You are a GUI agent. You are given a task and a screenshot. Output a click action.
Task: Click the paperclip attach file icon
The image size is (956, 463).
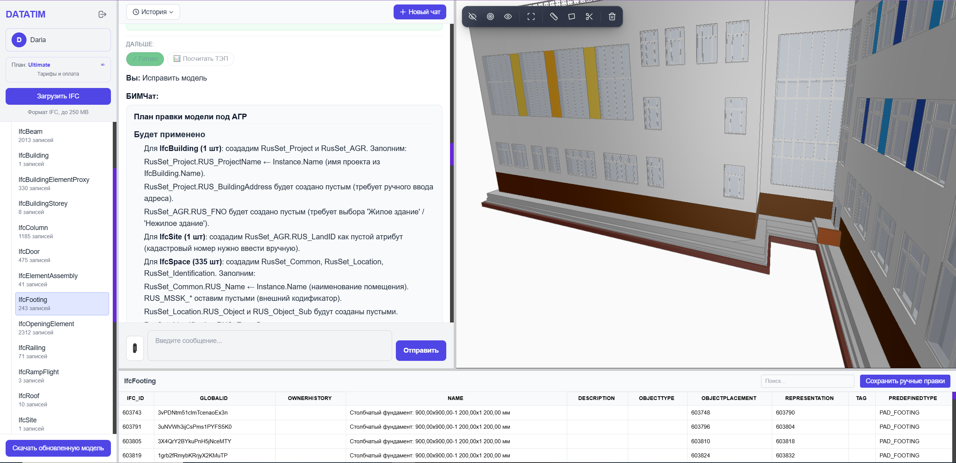(135, 348)
